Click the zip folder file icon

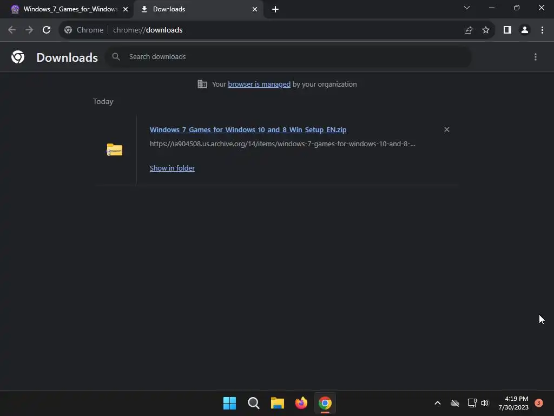115,149
